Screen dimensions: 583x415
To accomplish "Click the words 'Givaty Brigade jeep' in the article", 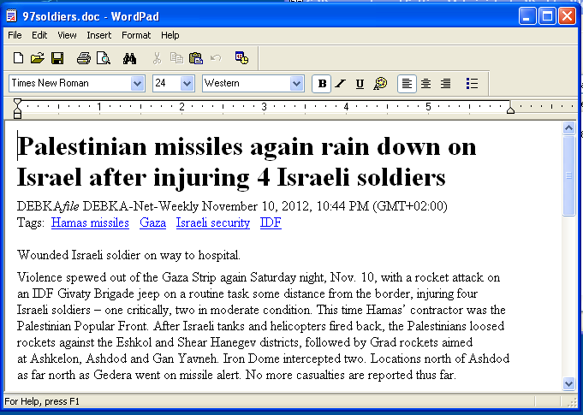I will (109, 293).
